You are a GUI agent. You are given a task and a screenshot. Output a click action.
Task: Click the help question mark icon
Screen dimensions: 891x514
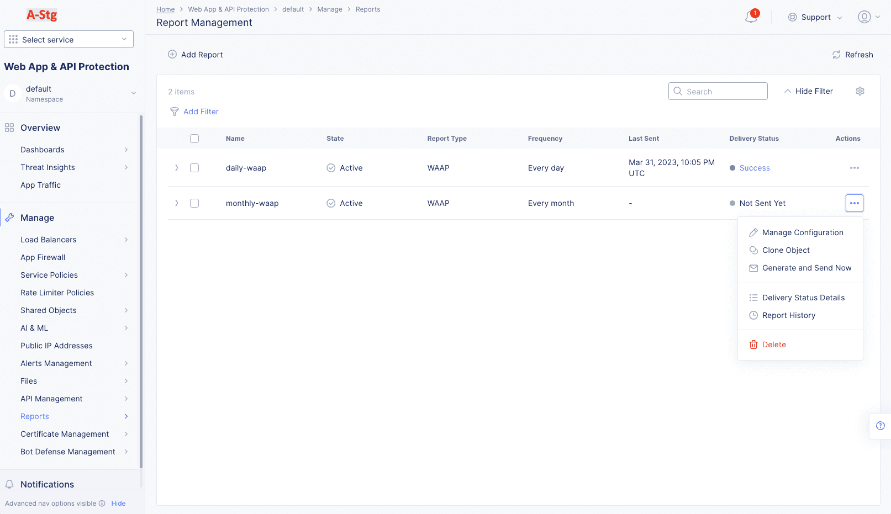pyautogui.click(x=881, y=426)
